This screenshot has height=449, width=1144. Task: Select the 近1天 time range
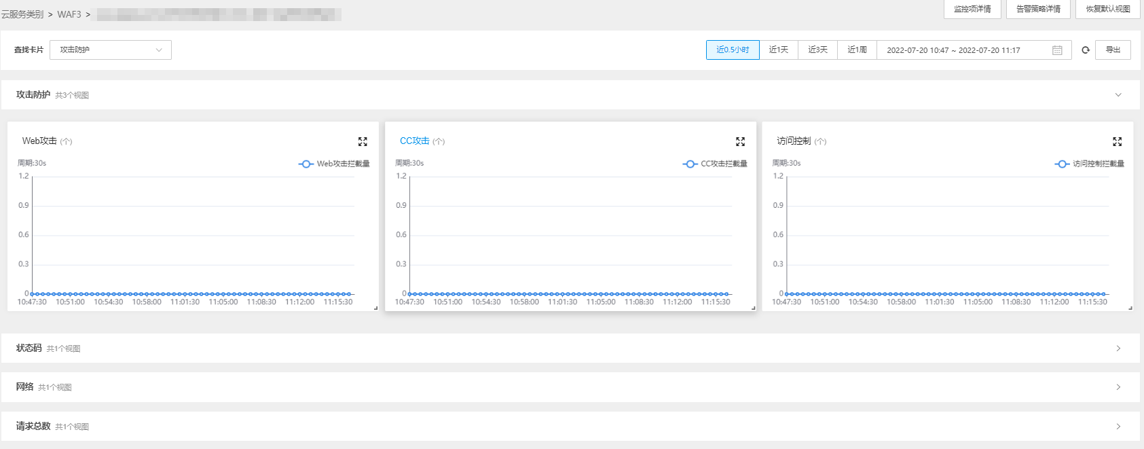(x=779, y=50)
